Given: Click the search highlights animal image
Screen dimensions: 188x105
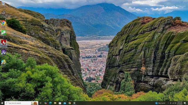Looking at the screenshot, I should [x=34, y=103].
